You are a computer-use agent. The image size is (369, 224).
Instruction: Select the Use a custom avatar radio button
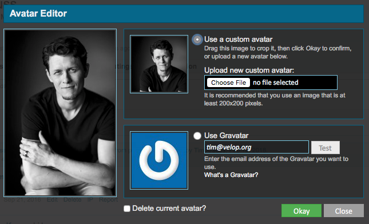click(x=197, y=40)
